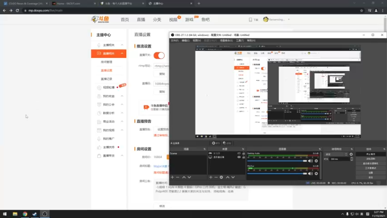The height and width of the screenshot is (218, 387).
Task: Click the 停止推流 button in OBS controls
Action: [x=371, y=154]
